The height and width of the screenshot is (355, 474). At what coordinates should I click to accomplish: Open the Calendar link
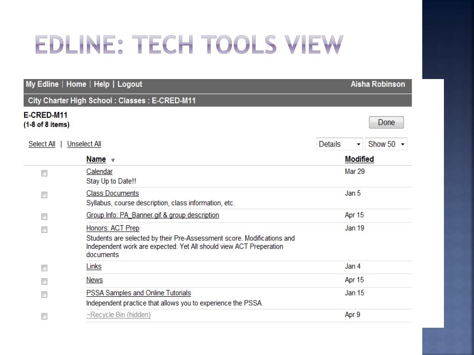(100, 171)
